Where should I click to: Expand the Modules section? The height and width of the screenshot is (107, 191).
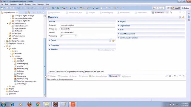(50, 49)
